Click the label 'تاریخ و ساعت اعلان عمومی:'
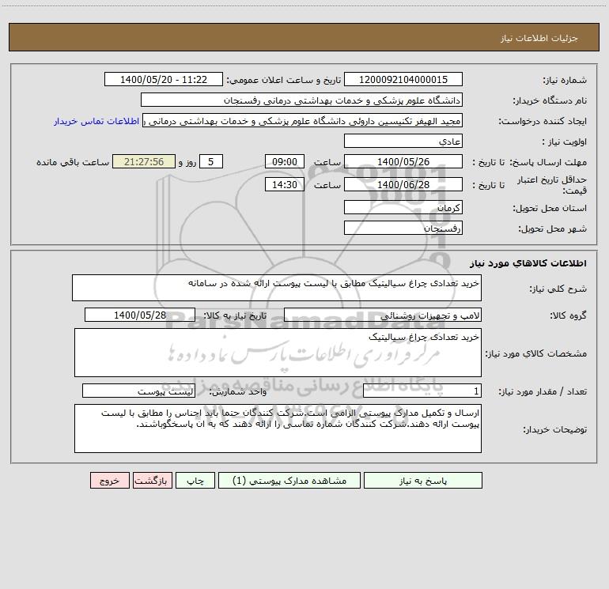The height and width of the screenshot is (589, 609). tap(284, 80)
